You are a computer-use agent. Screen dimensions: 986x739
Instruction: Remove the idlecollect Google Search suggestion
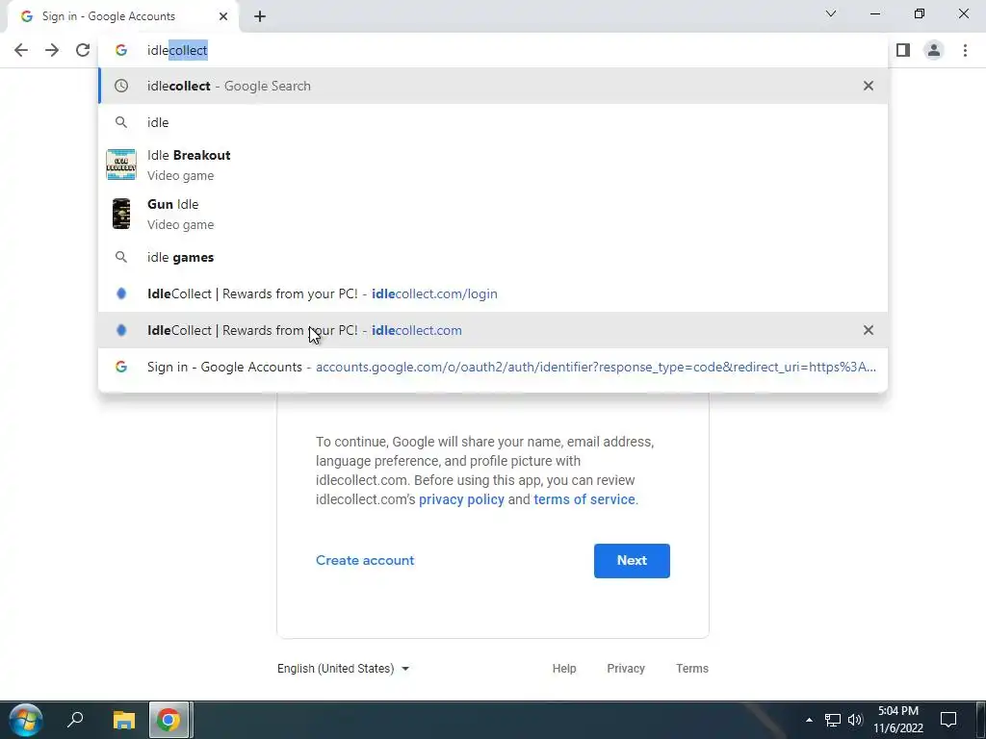869,86
